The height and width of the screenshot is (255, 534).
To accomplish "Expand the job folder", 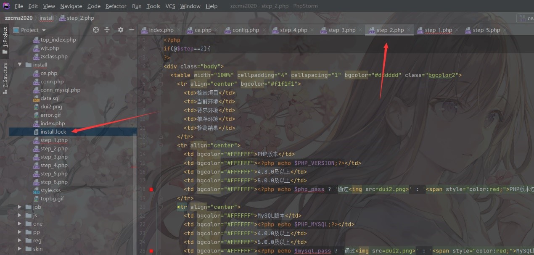I will (x=20, y=207).
